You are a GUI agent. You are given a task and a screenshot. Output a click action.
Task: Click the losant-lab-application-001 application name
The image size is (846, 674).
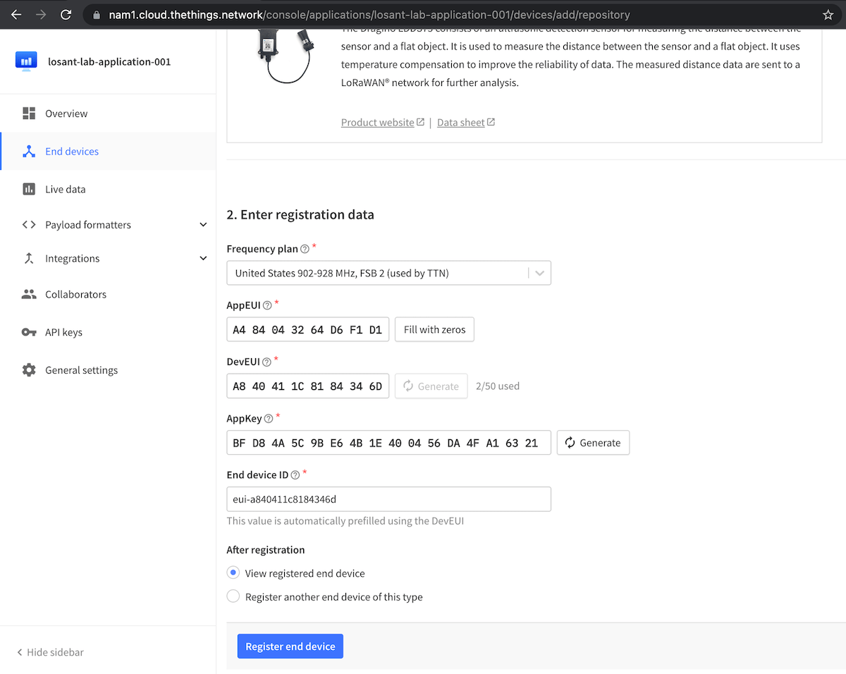click(x=109, y=61)
